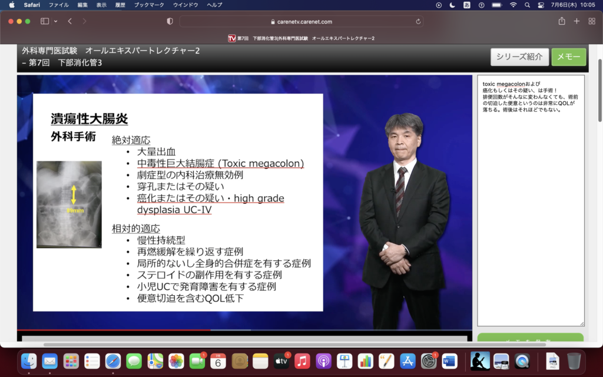Toggle the Safari sidebar

[x=45, y=21]
